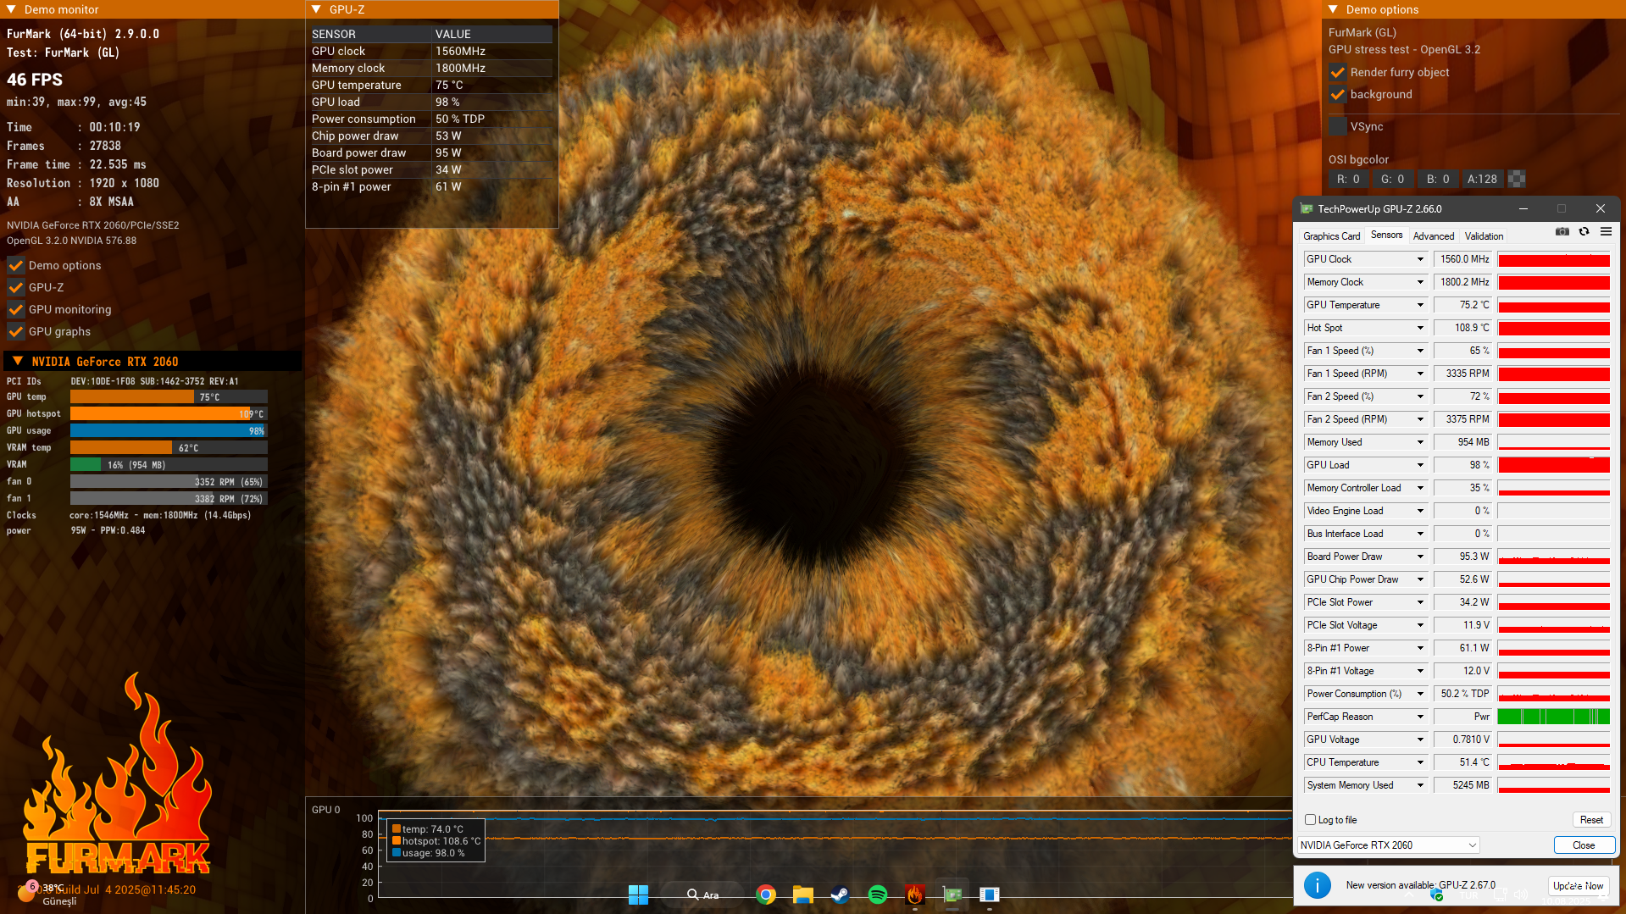Click the GPU-Z title bar app icon
Screen dimensions: 1626x914
pyautogui.click(x=1307, y=208)
